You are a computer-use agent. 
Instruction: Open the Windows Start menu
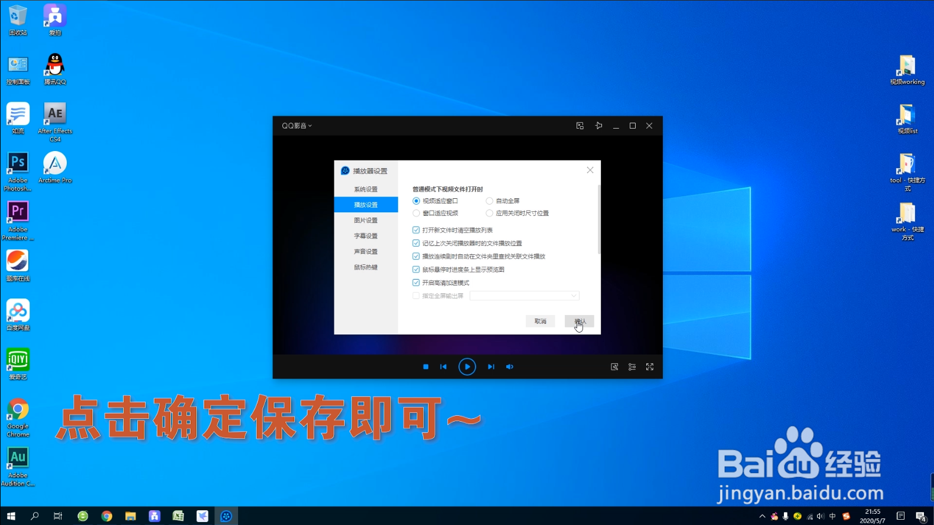point(11,516)
